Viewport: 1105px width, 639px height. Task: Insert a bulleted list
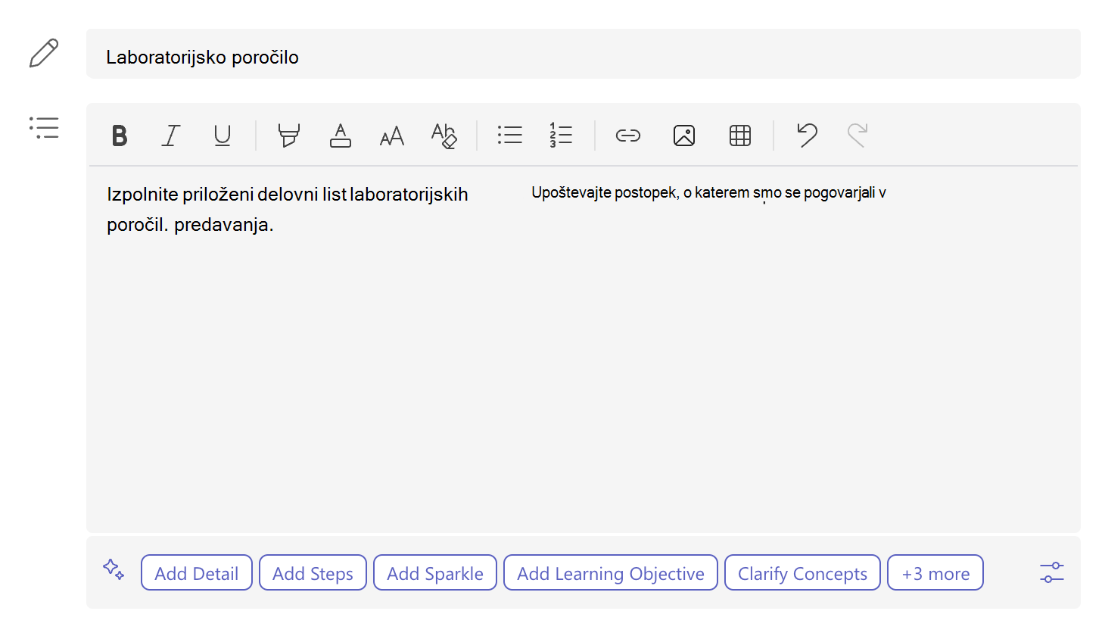tap(510, 136)
